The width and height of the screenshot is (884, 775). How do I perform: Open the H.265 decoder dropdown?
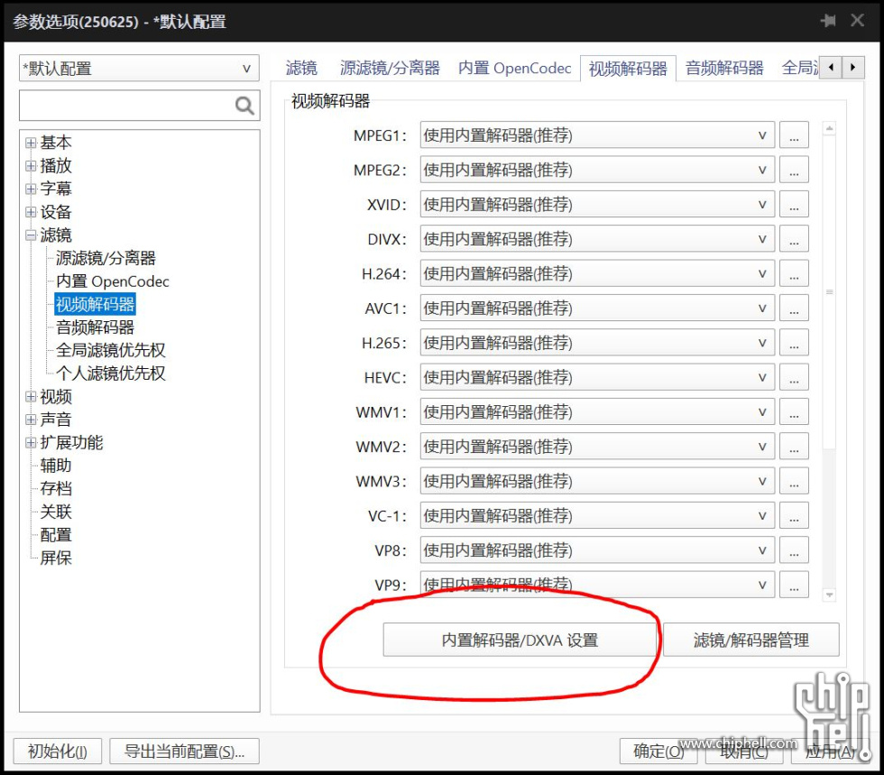pos(597,342)
